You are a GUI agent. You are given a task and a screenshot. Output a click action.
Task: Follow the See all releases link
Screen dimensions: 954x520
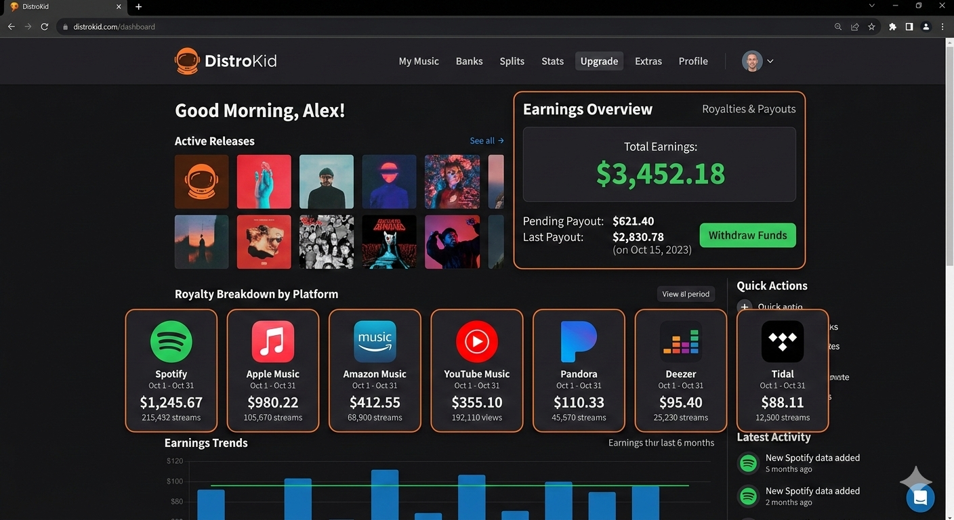(486, 141)
